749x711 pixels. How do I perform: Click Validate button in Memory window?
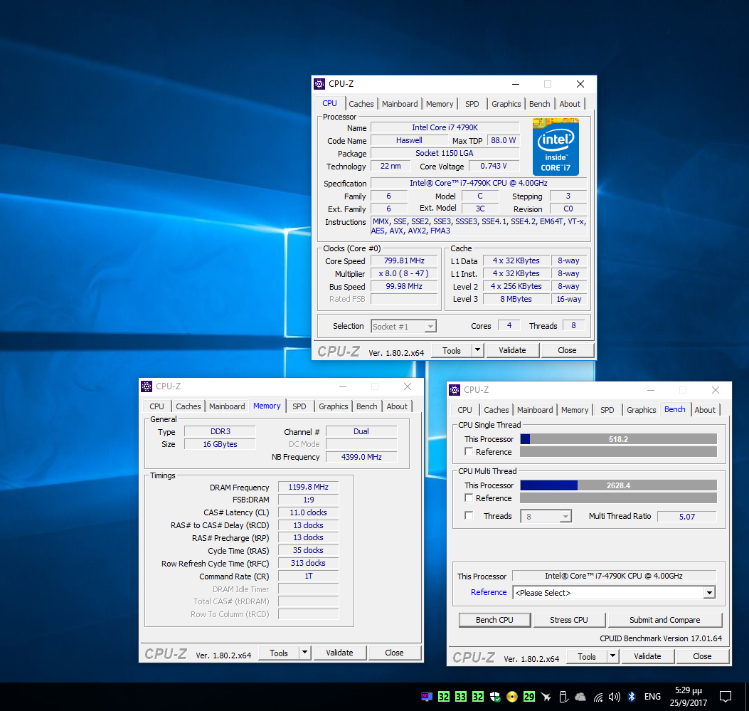pyautogui.click(x=339, y=653)
